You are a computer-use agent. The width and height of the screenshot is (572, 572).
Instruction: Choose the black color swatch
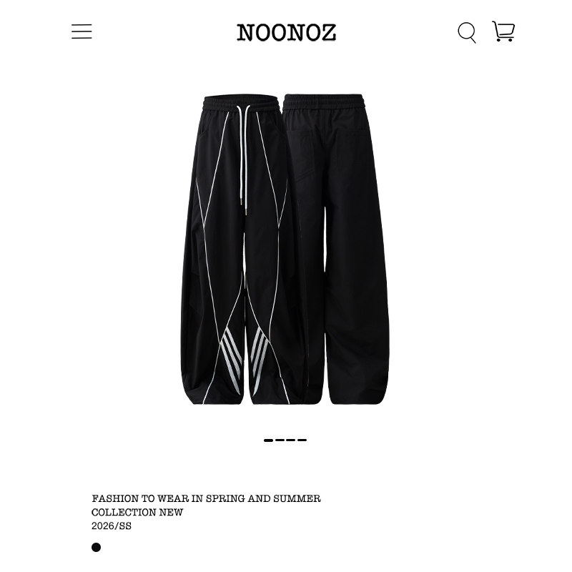pos(96,547)
